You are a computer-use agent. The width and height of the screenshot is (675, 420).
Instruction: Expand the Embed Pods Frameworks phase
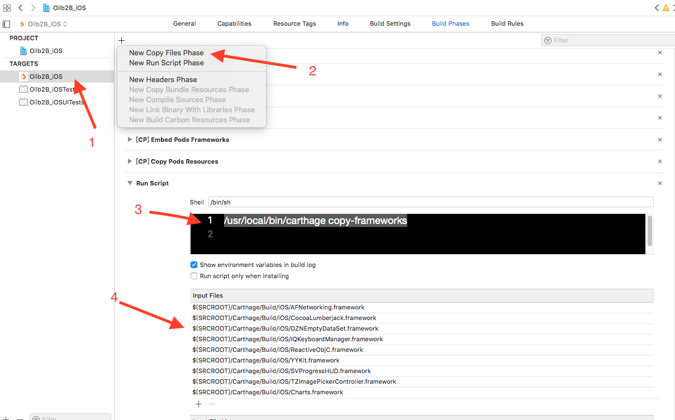[130, 140]
